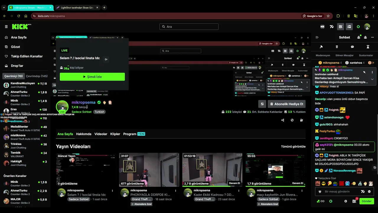The image size is (378, 213).
Task: Open video options for Selam stream
Action: [112, 191]
